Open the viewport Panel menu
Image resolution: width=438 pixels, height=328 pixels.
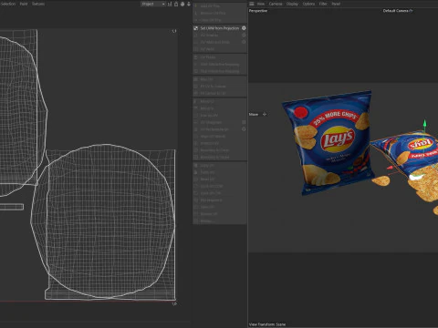336,4
